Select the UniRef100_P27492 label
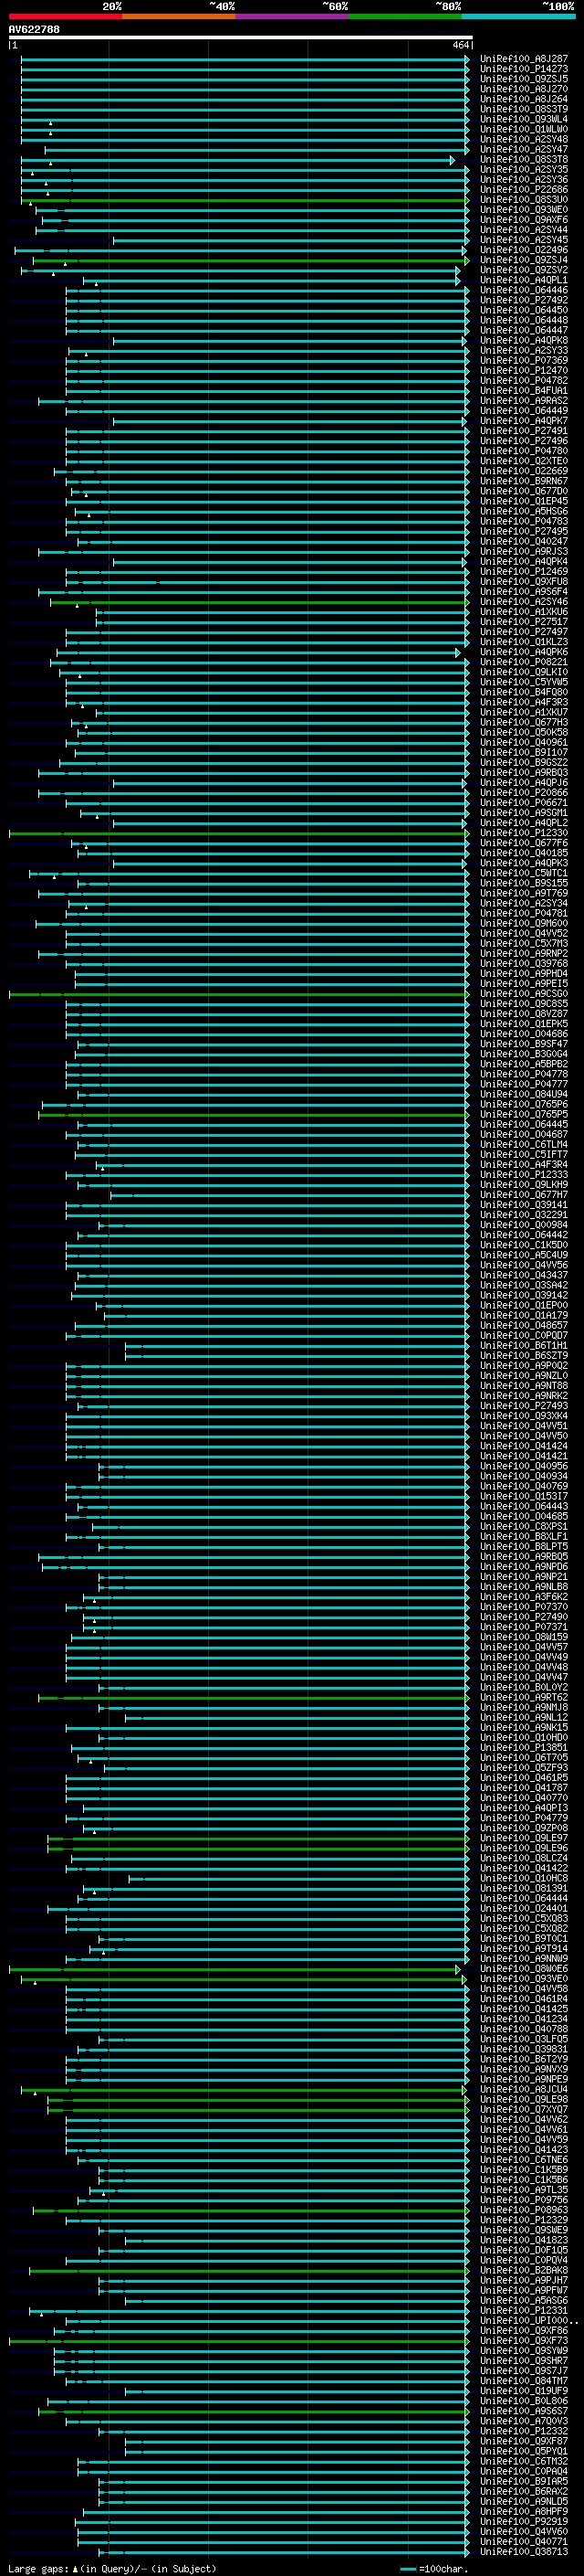Screen dimensions: 584x2576 click(524, 300)
